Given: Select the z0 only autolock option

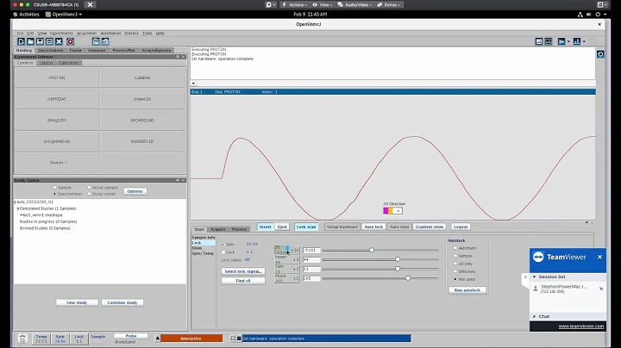Looking at the screenshot, I should 455,264.
